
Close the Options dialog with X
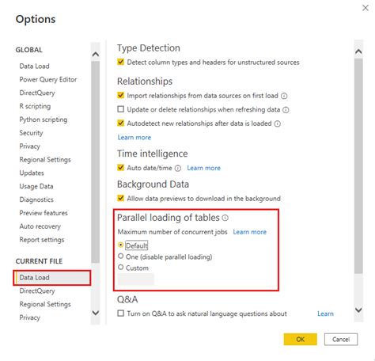[366, 8]
